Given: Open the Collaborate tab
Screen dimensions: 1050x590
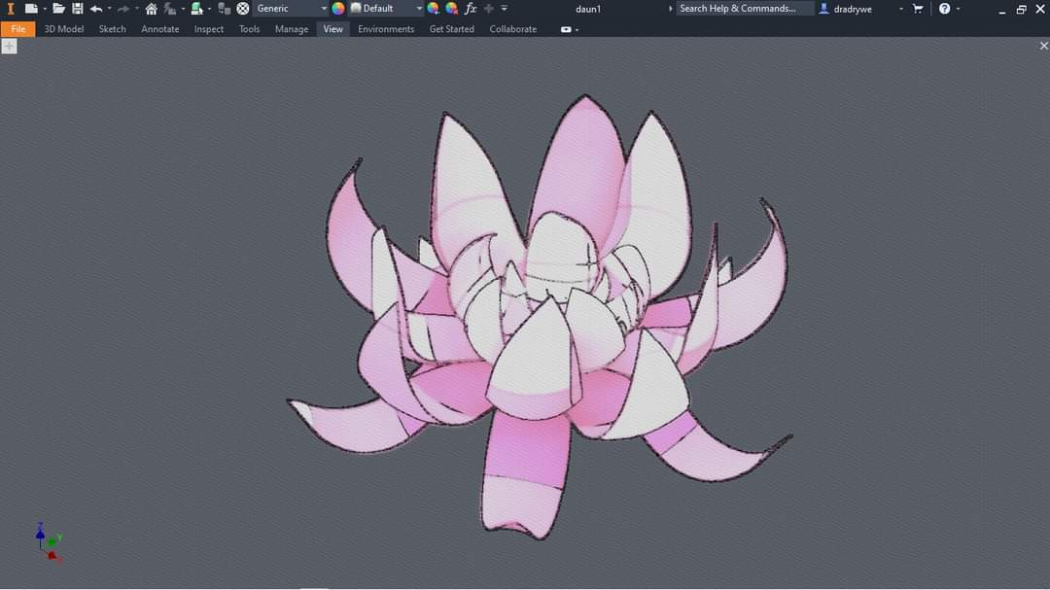Looking at the screenshot, I should click(513, 29).
